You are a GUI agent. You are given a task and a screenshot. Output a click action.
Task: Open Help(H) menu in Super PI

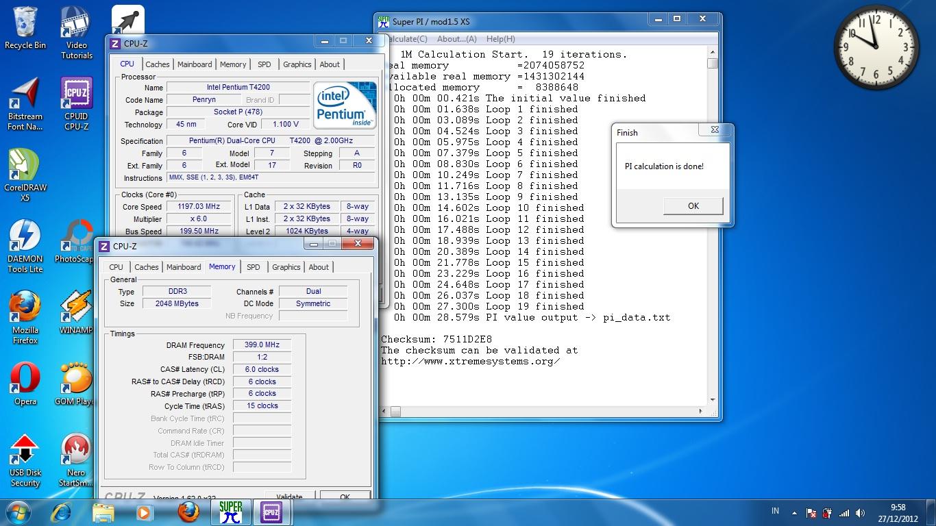pyautogui.click(x=500, y=39)
